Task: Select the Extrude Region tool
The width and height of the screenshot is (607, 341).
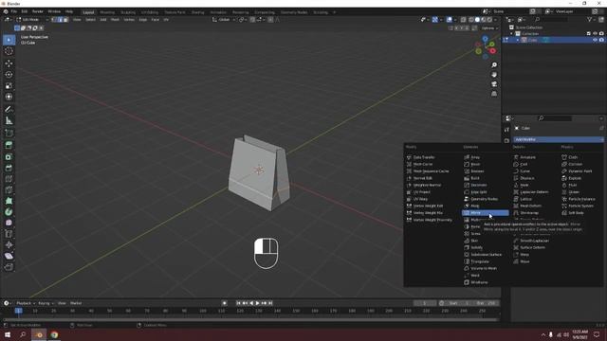Action: click(9, 145)
